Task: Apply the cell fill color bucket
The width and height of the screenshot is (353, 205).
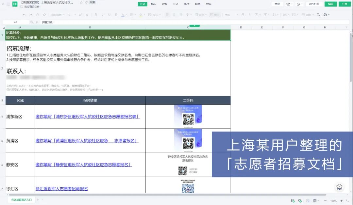Action: [x=141, y=15]
